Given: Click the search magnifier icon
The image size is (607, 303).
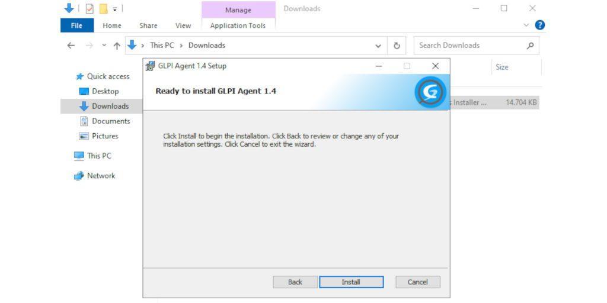Looking at the screenshot, I should coord(531,45).
